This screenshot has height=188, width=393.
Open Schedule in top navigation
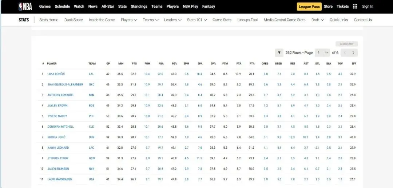click(x=62, y=7)
